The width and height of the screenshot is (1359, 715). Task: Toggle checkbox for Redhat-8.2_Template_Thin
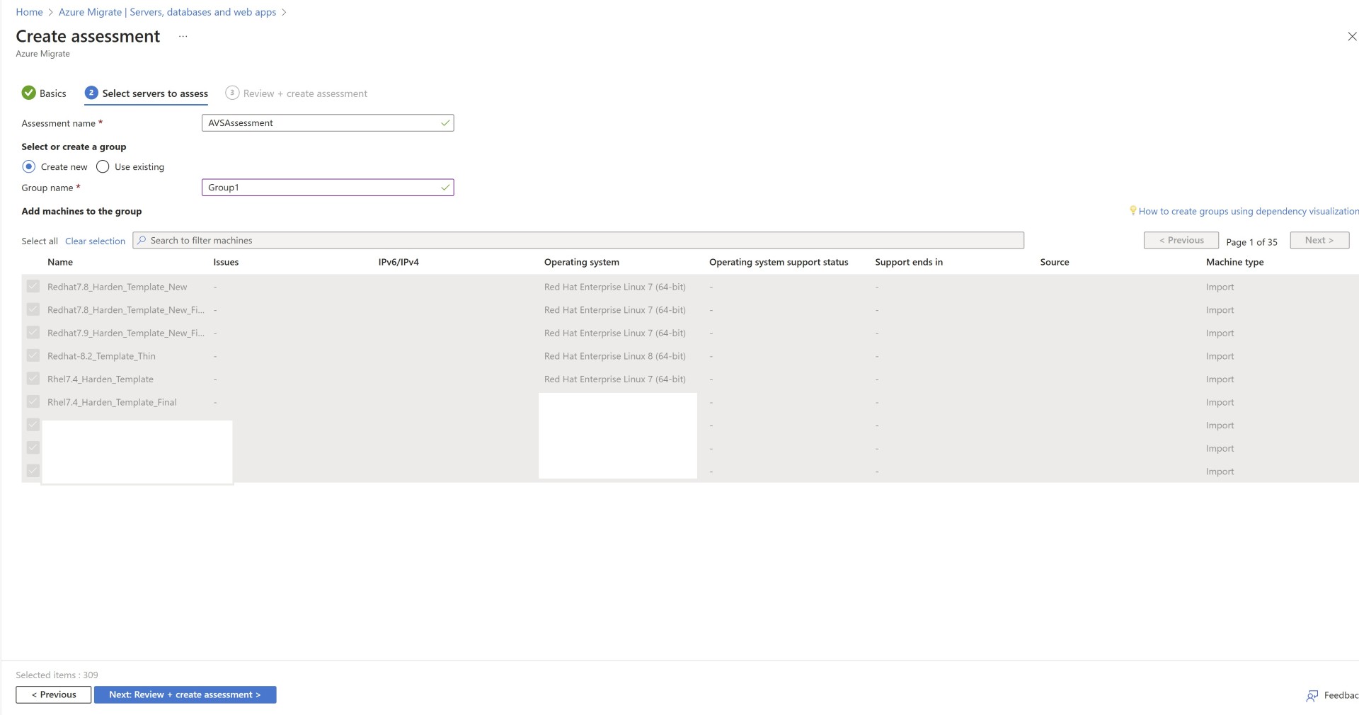33,355
